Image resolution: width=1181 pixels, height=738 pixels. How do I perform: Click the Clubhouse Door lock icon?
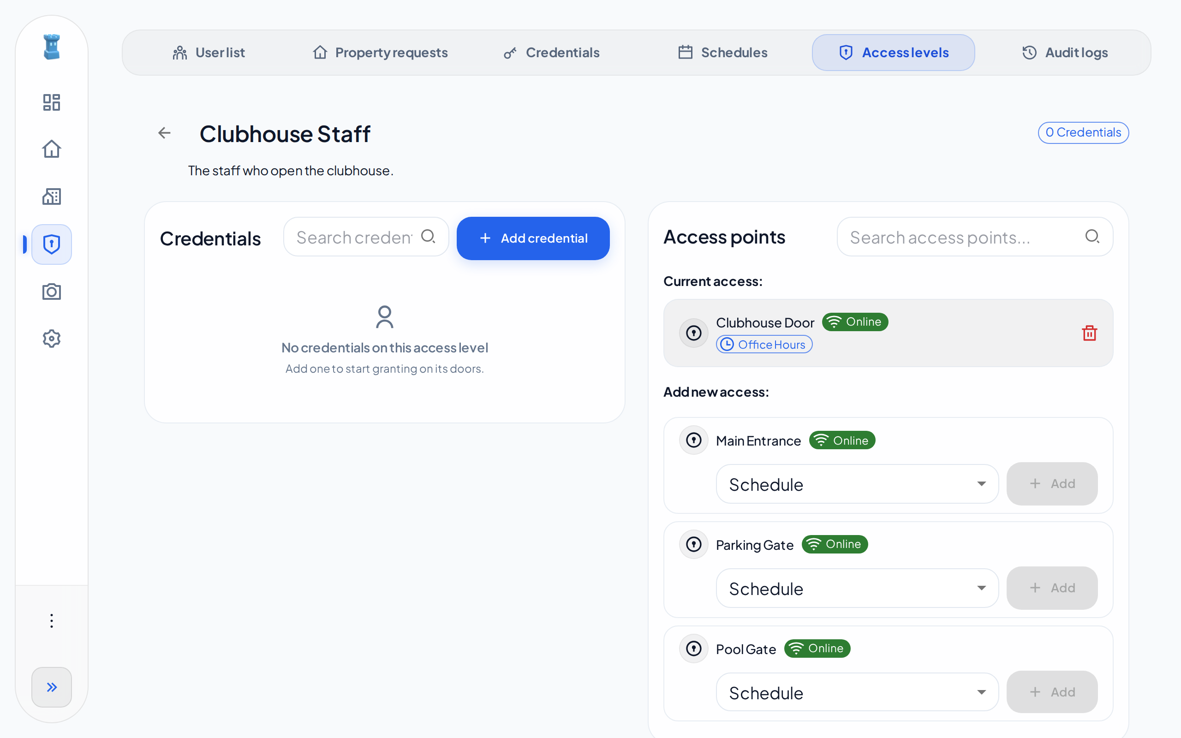(693, 333)
